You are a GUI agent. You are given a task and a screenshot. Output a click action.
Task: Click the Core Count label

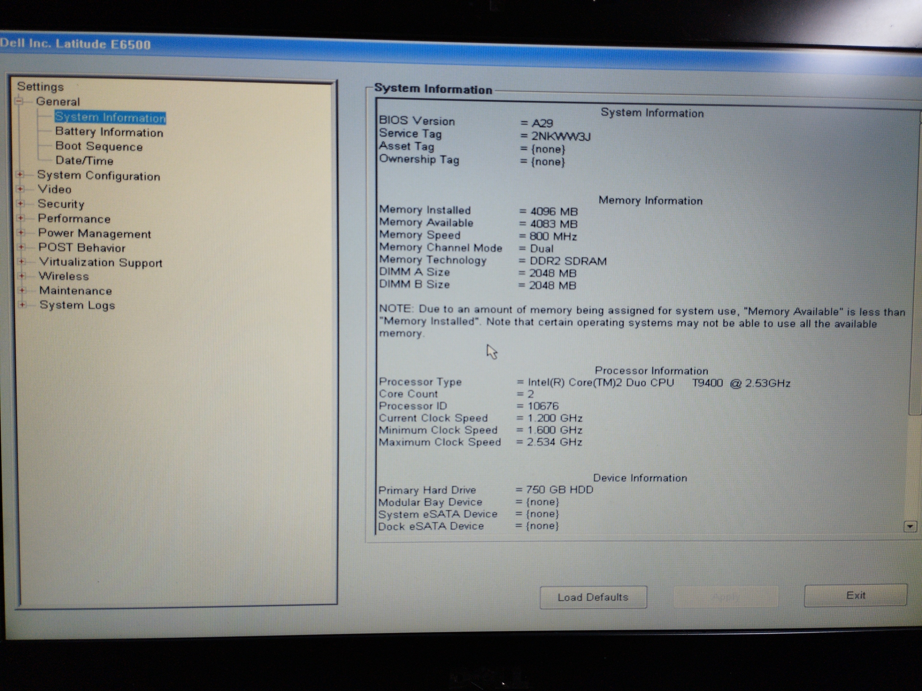[408, 394]
